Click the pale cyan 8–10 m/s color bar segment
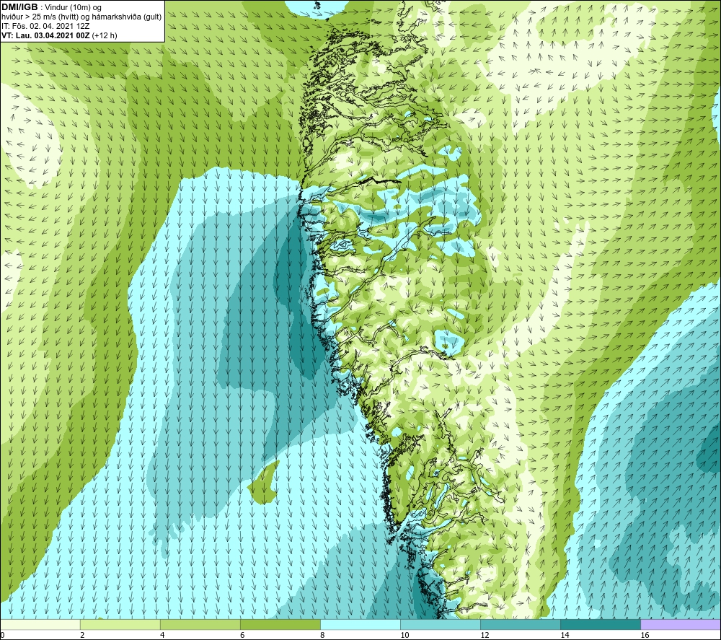The width and height of the screenshot is (721, 640). 360,624
